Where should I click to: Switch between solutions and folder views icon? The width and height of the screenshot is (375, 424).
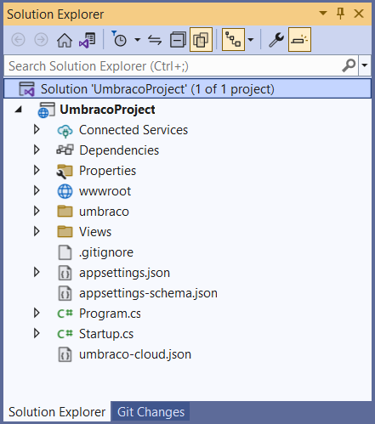pos(88,40)
